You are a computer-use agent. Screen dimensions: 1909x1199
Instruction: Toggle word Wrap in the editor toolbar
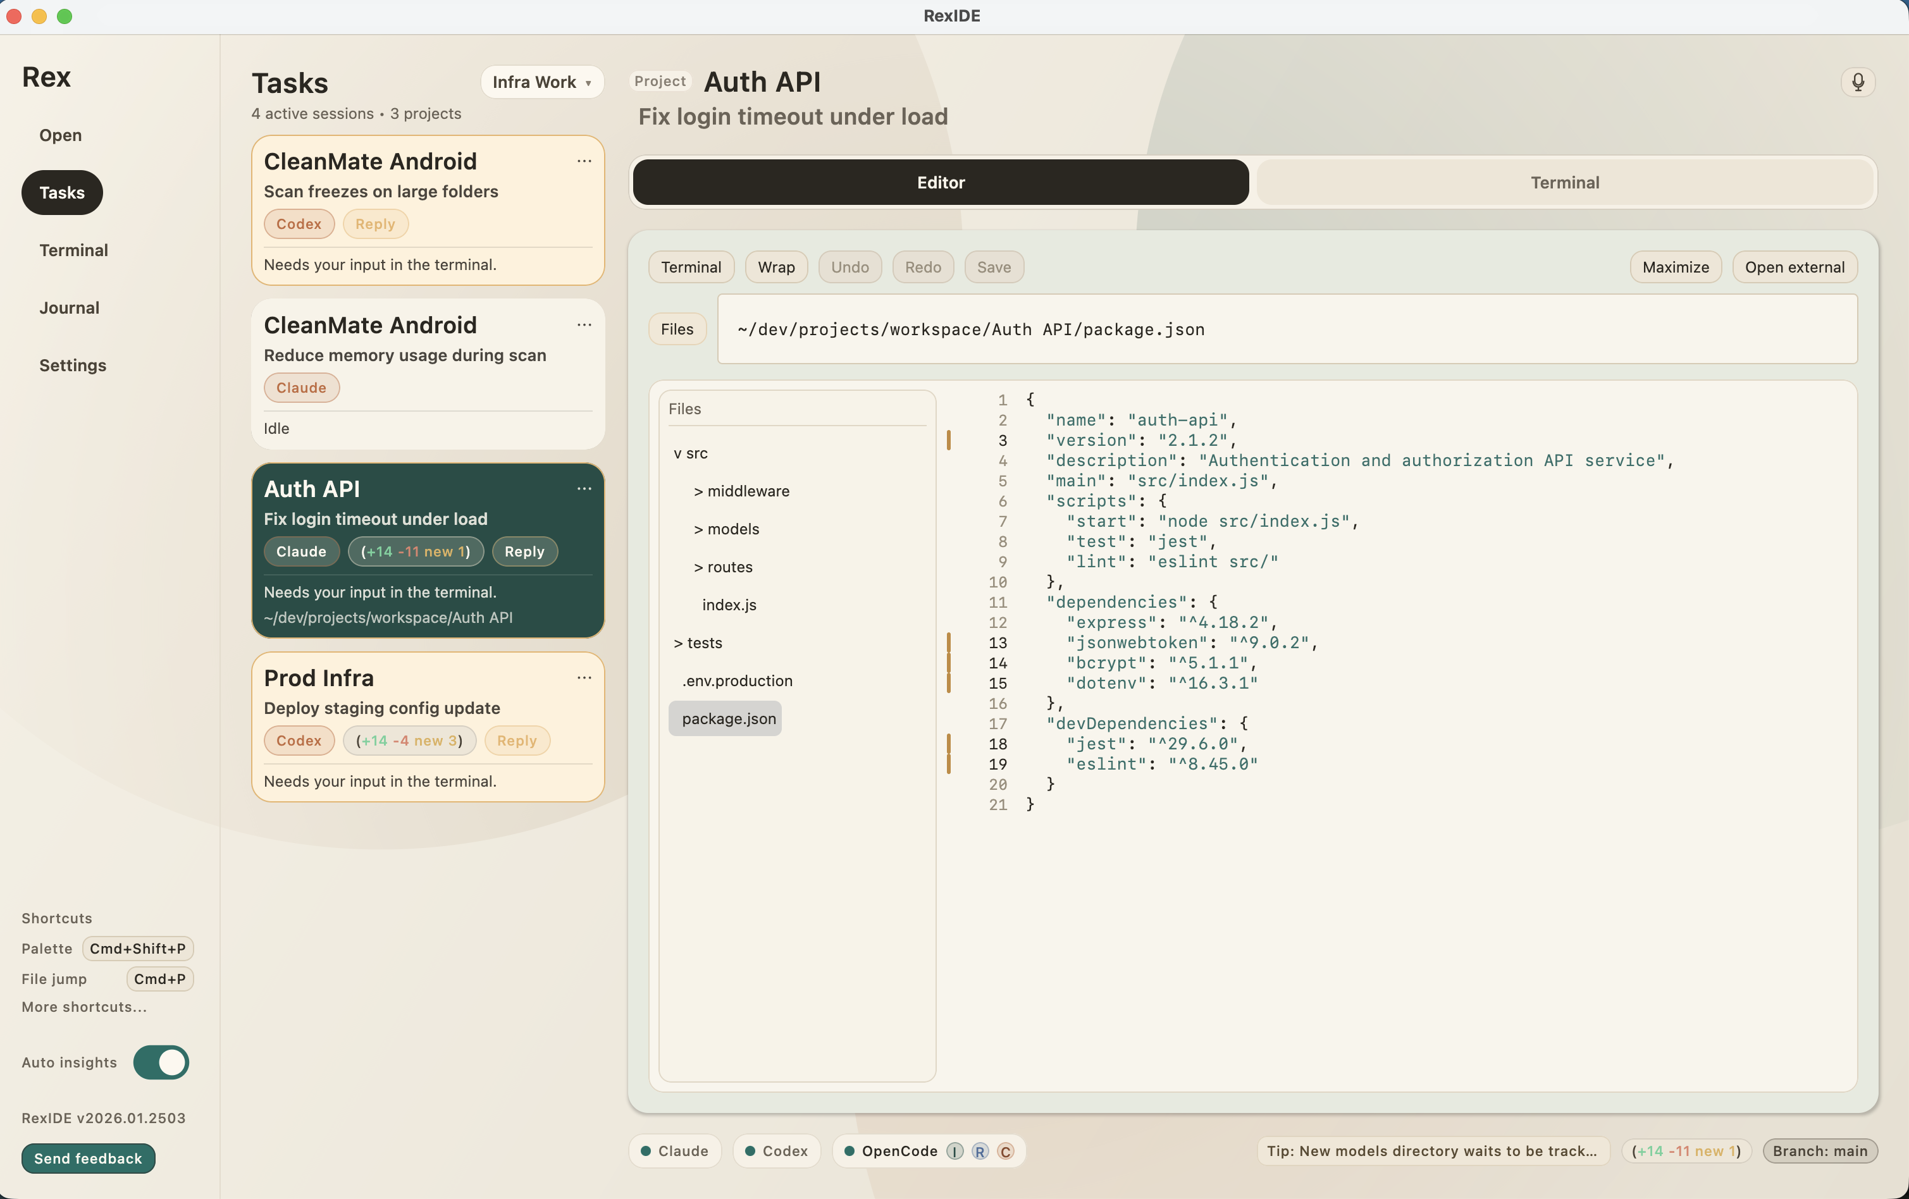(x=775, y=267)
